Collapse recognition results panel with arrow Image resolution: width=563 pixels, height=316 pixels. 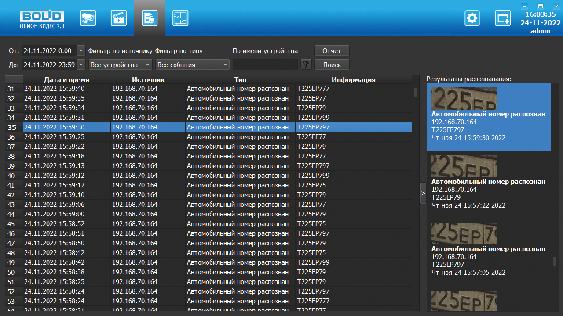[423, 193]
